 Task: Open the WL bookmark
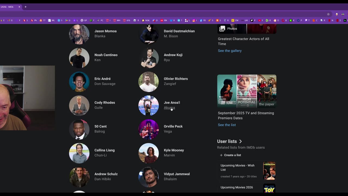[51, 20]
